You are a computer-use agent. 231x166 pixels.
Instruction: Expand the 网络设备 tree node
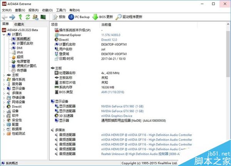point(4,102)
